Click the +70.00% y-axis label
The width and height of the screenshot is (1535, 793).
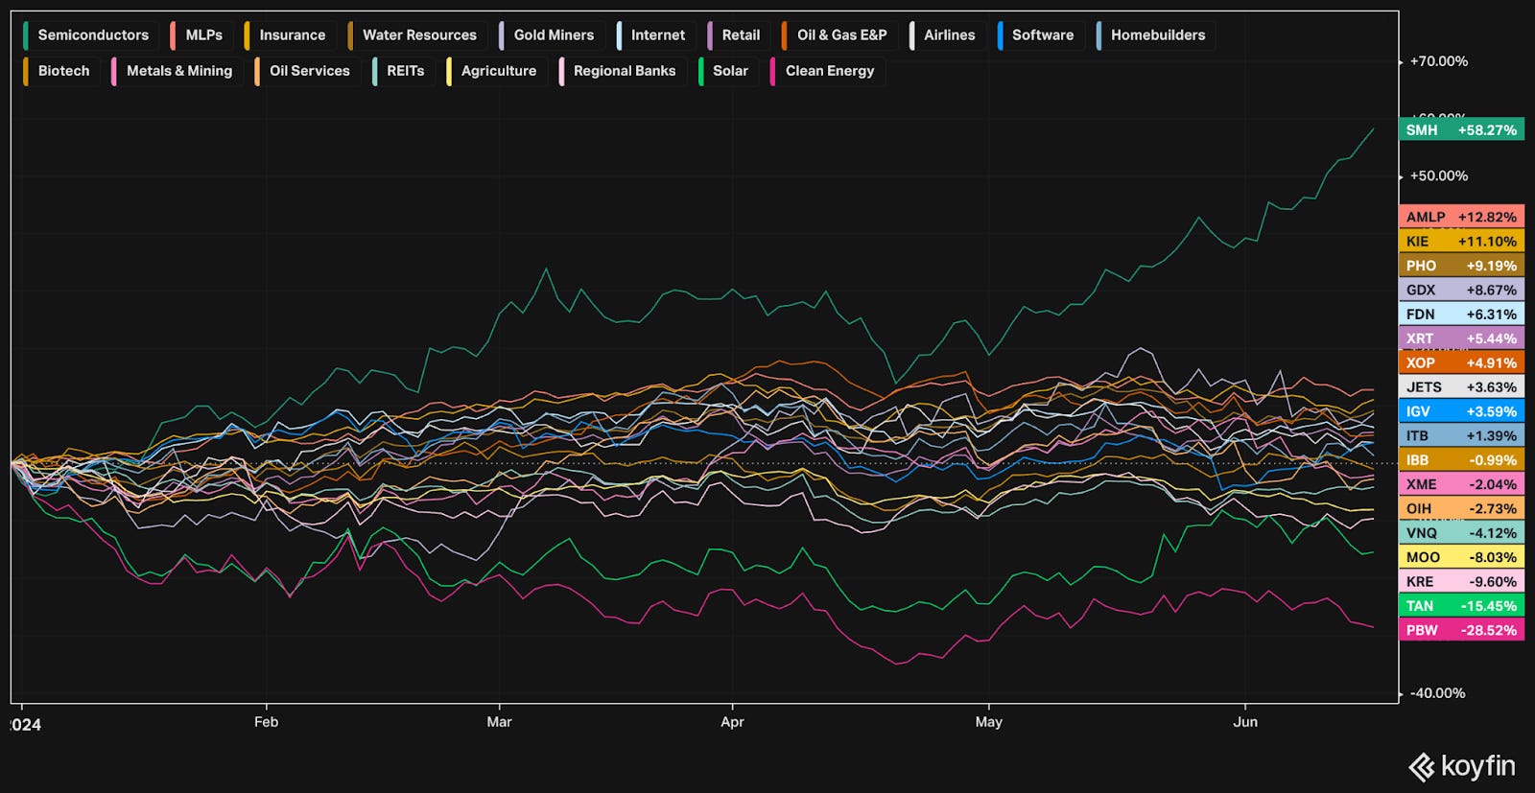click(1438, 61)
